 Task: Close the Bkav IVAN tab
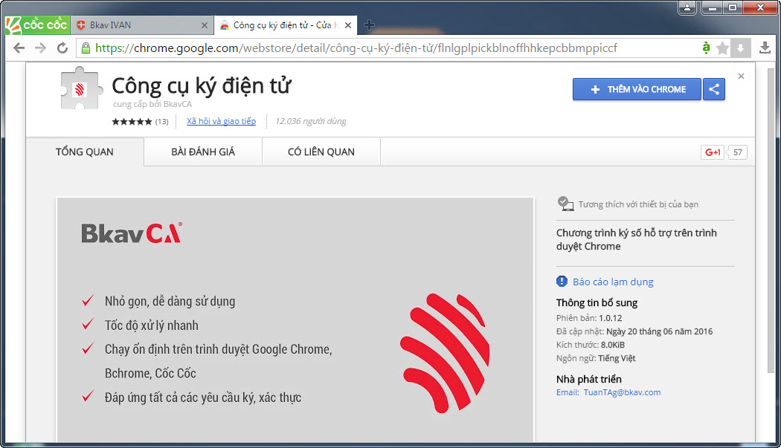coord(205,25)
